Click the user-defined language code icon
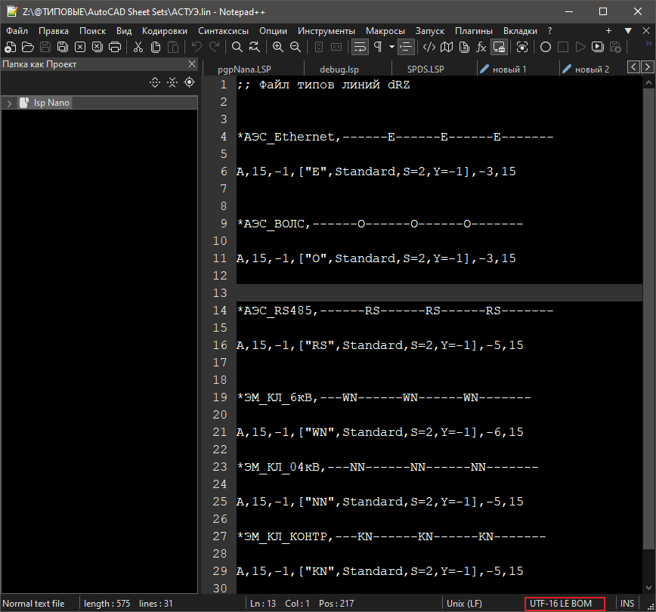 coord(429,47)
